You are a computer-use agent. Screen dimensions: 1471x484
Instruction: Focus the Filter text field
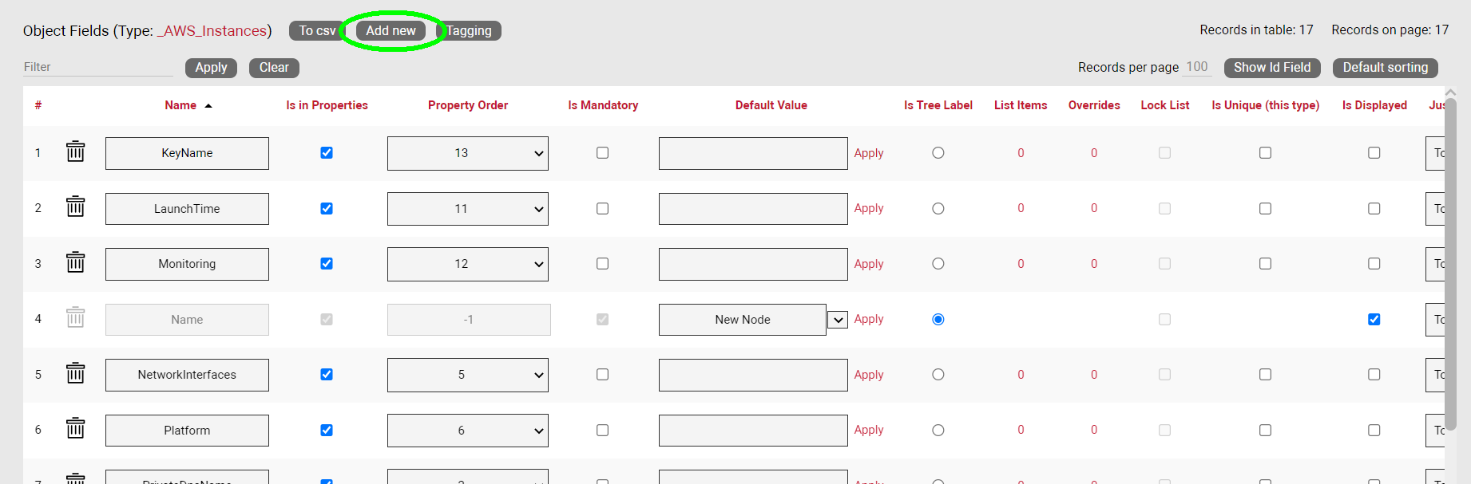coord(97,67)
